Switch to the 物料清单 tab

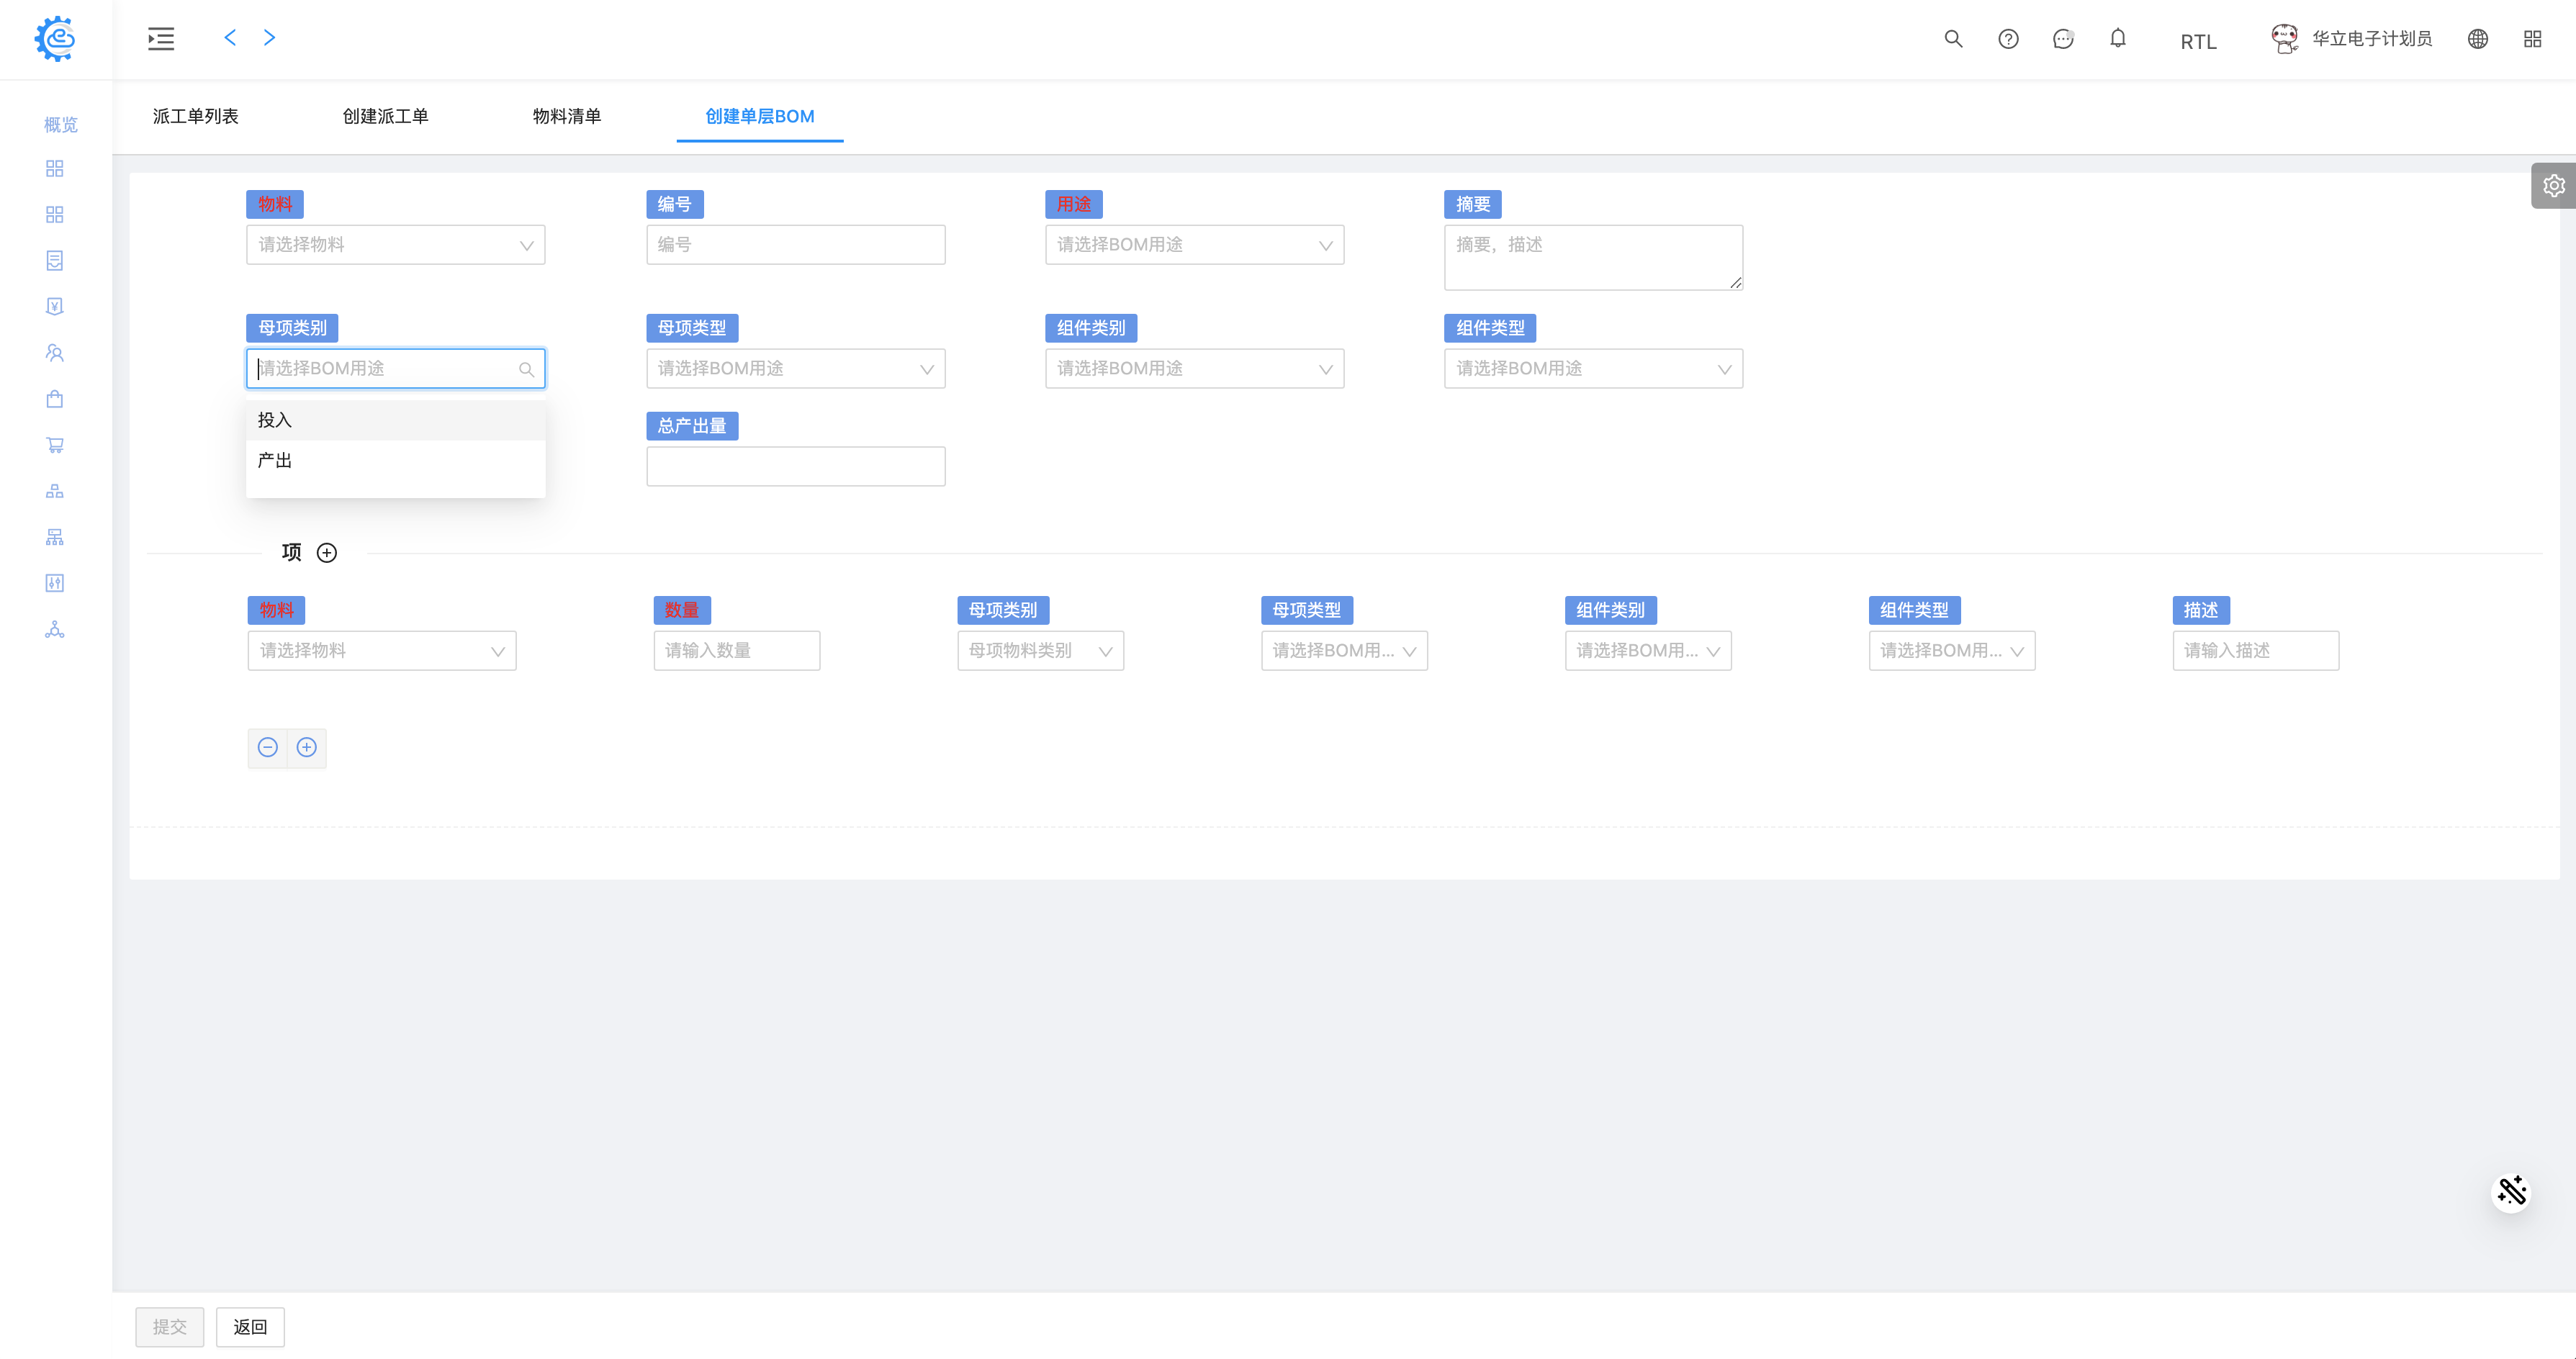(x=566, y=116)
